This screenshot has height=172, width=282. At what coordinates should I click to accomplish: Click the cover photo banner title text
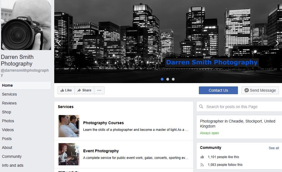[212, 62]
